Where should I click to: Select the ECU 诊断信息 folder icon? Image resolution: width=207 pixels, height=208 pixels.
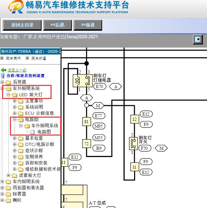21,113
